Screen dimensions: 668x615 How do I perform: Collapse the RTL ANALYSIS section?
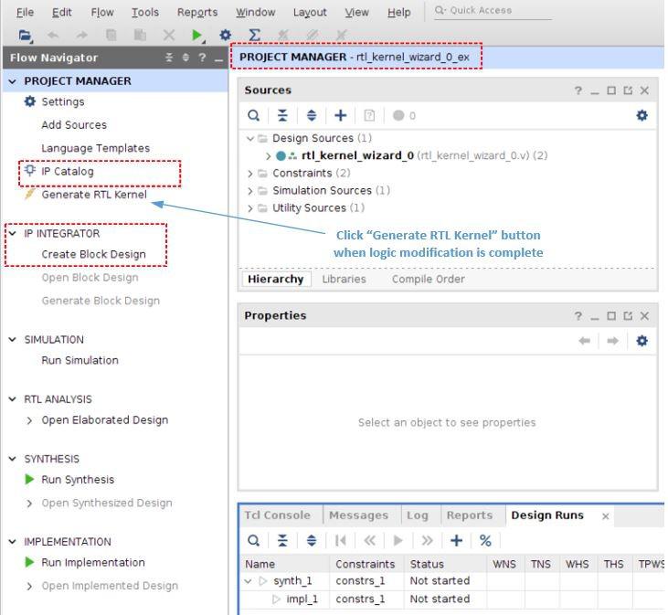pyautogui.click(x=13, y=399)
